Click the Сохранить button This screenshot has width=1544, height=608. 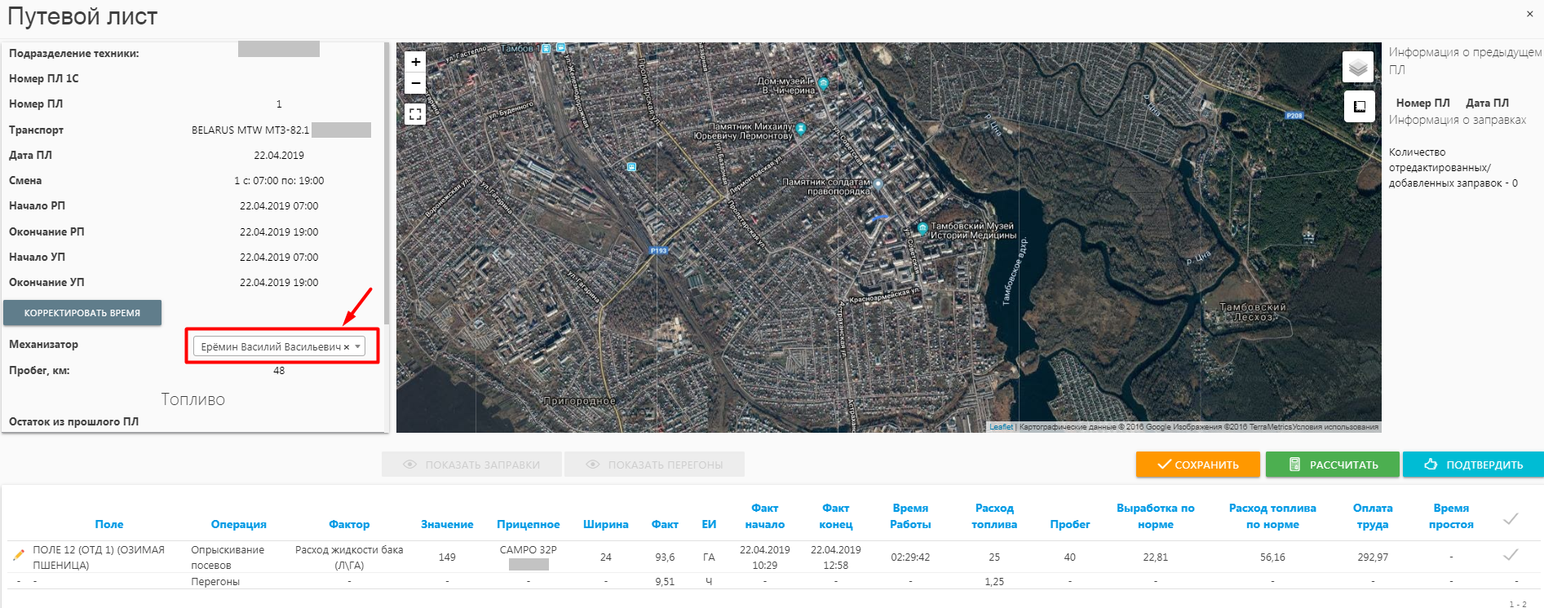tap(1197, 465)
